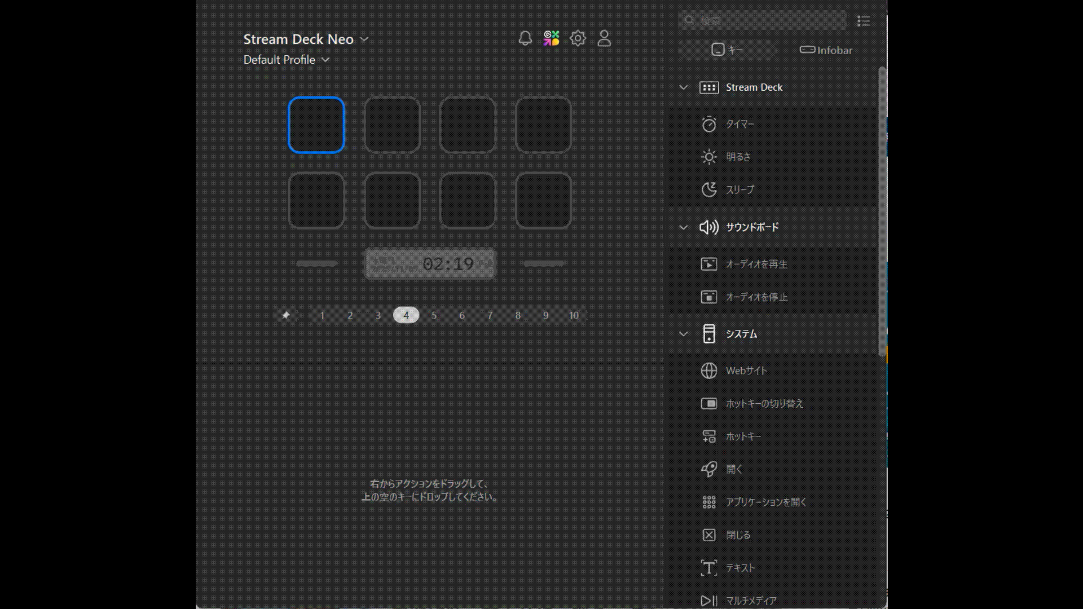Select the Hotkey Switch (ホットキーの切り替え) action
The width and height of the screenshot is (1083, 609).
[x=764, y=404]
